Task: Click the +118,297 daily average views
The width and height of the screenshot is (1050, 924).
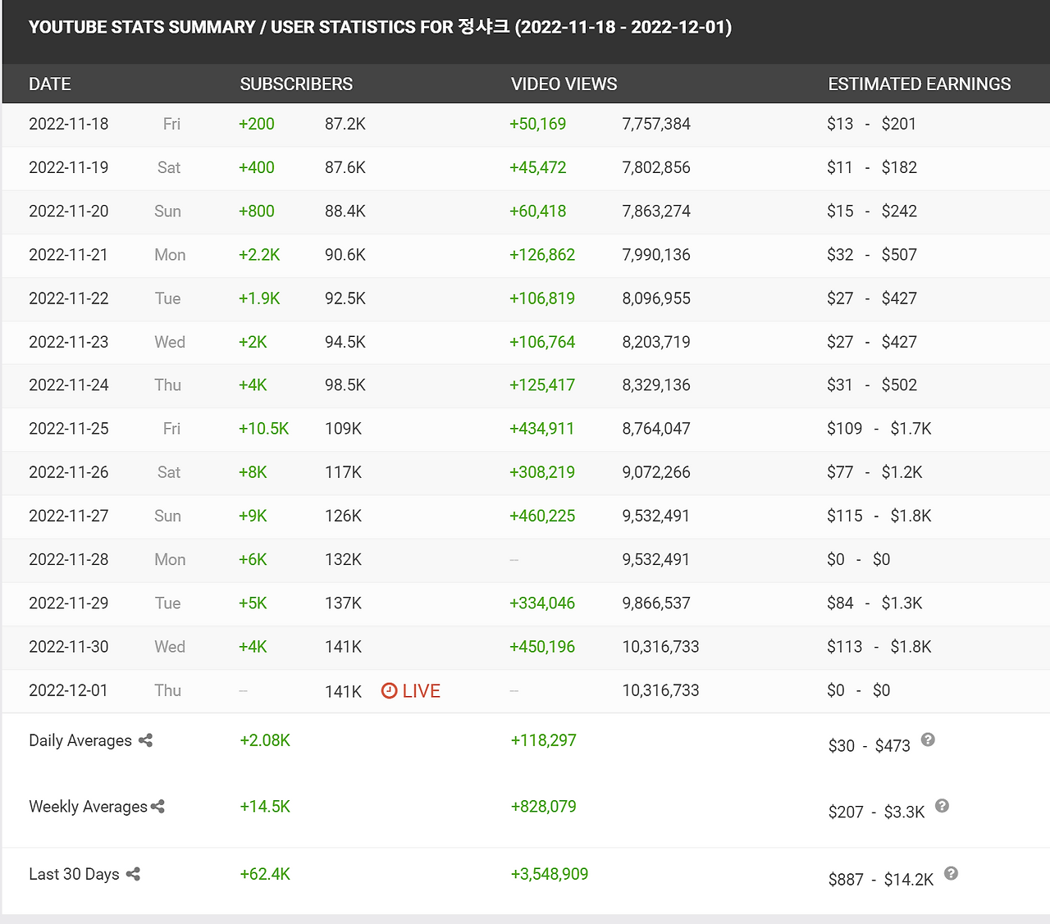Action: [x=543, y=740]
